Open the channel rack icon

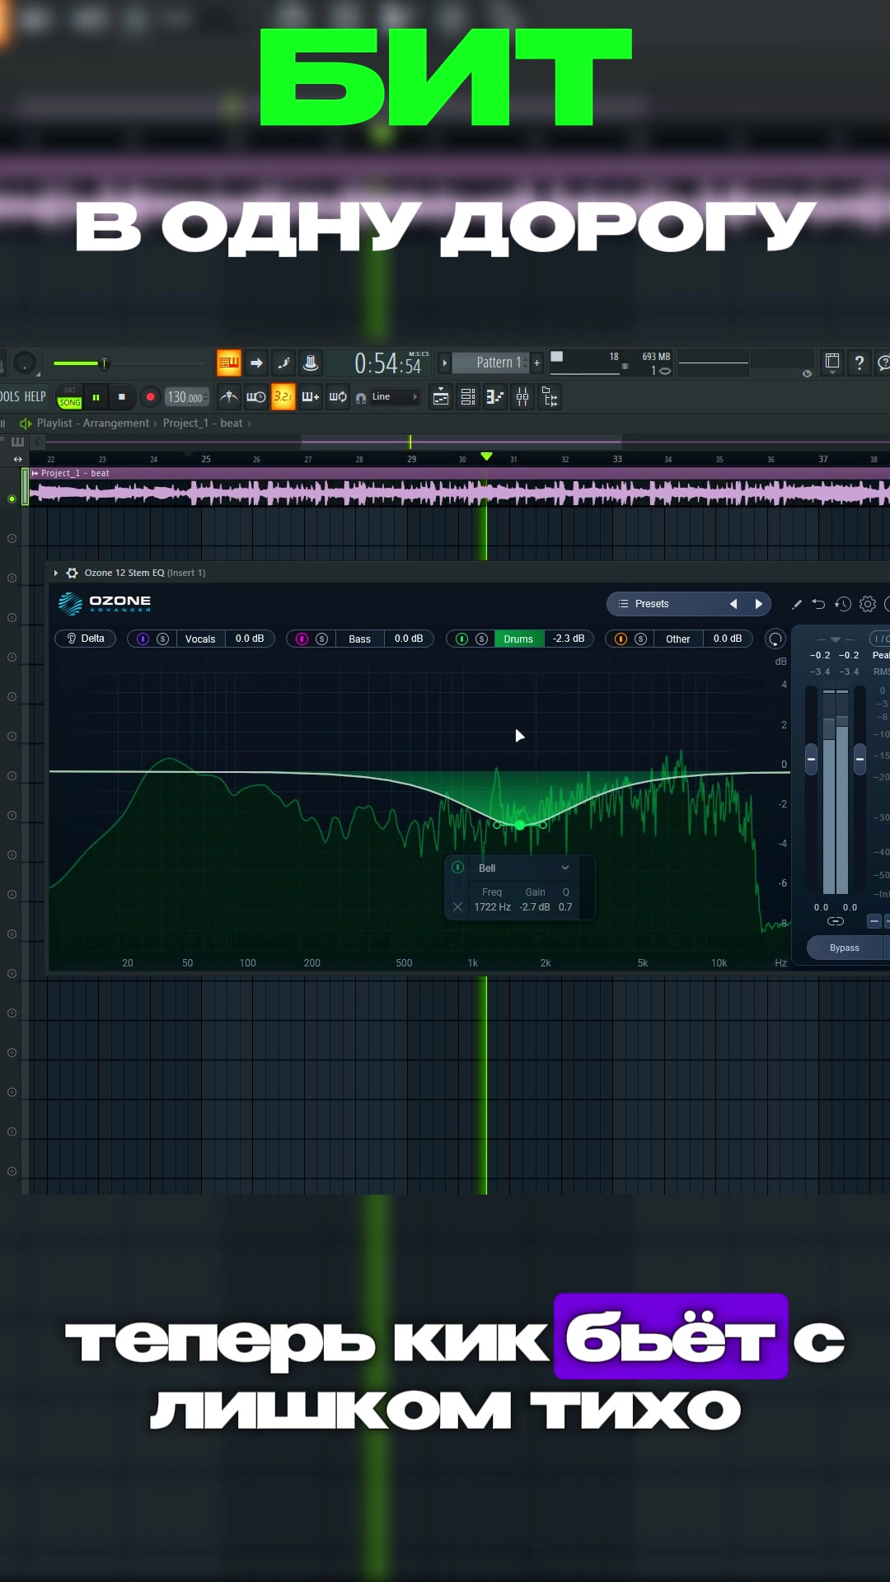coord(468,397)
